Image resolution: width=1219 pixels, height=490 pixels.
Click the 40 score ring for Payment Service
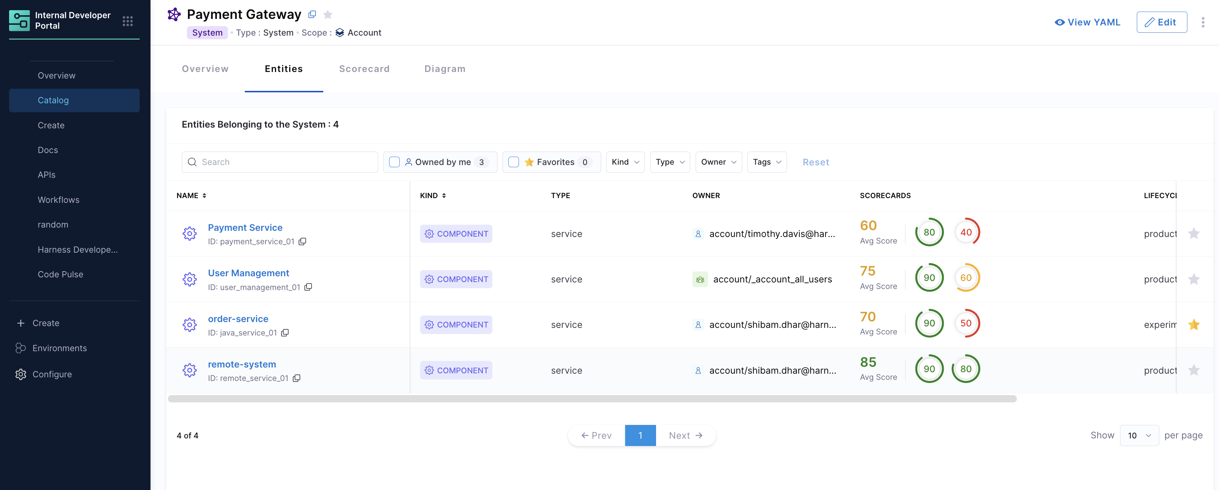(x=966, y=232)
